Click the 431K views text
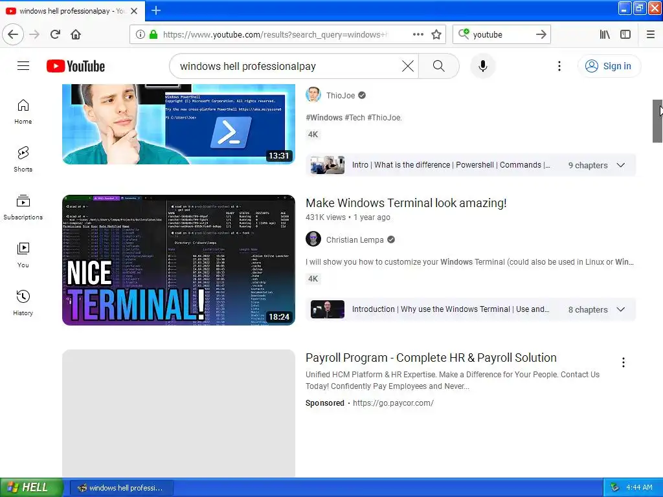Screen dimensions: 663x497 click(326, 217)
